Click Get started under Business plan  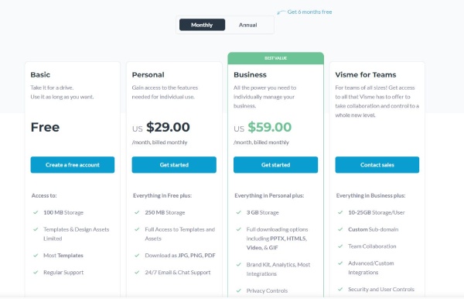tap(275, 165)
